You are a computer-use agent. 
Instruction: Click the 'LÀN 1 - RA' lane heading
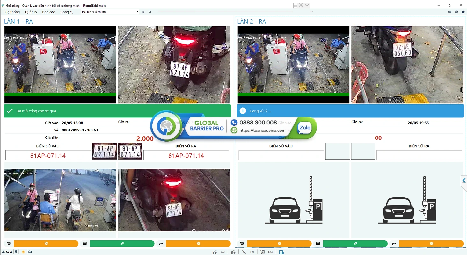[18, 22]
